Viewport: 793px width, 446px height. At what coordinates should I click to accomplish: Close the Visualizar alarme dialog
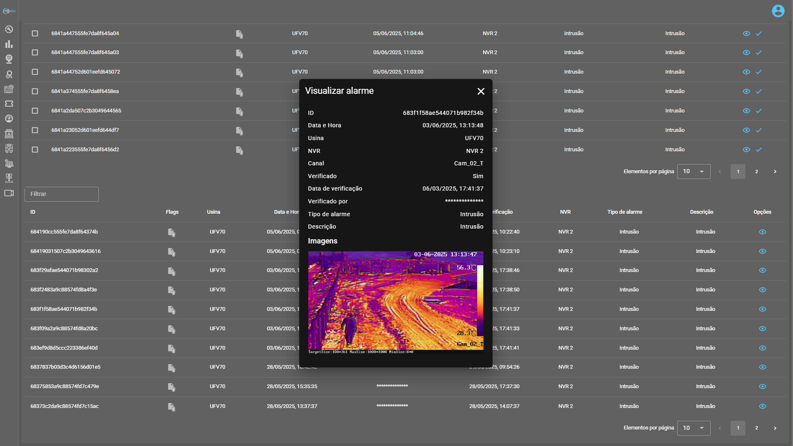click(481, 91)
